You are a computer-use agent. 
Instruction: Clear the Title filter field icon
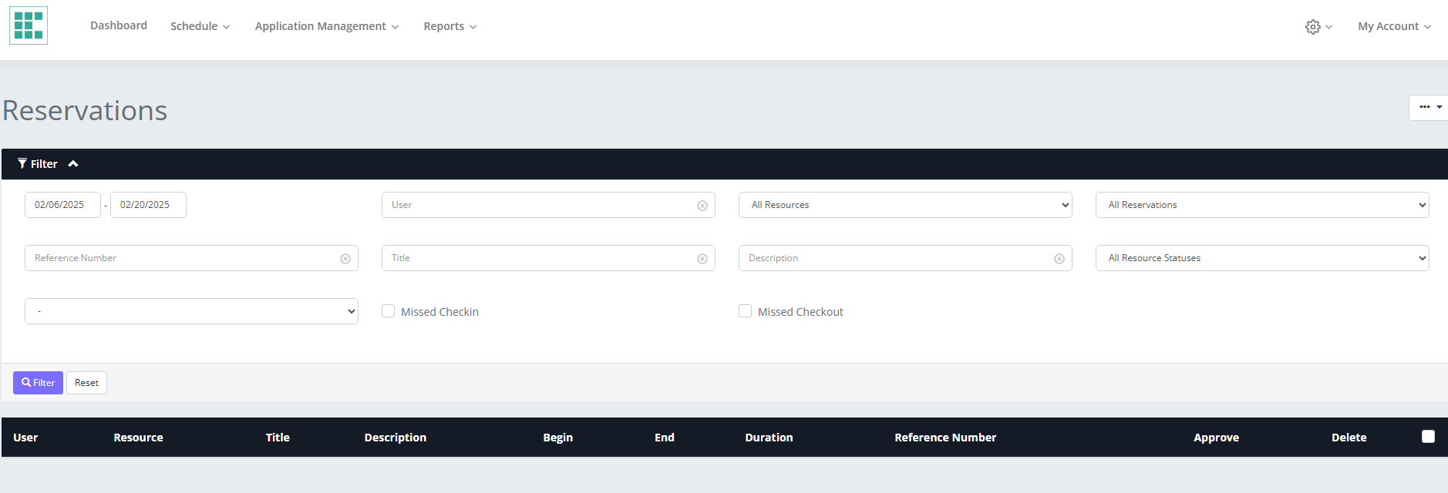click(x=702, y=259)
